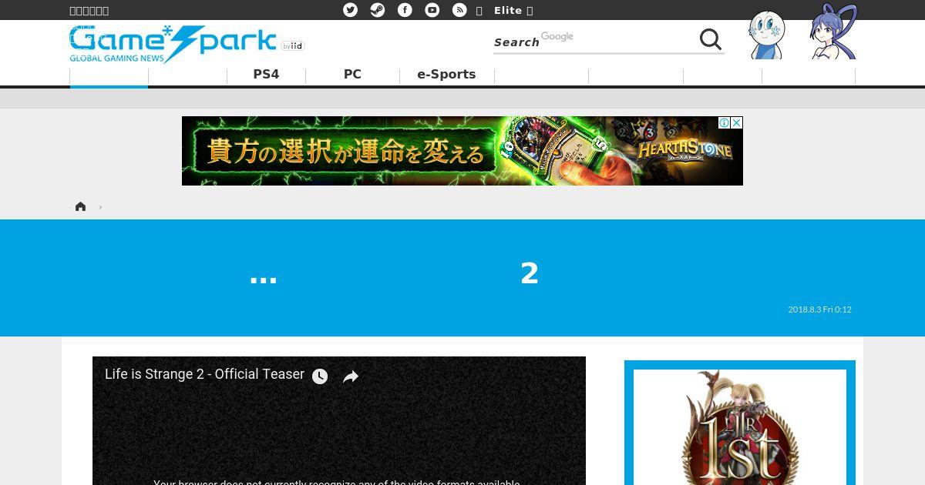
Task: Click the blue-haired girl mascot character
Action: pyautogui.click(x=833, y=32)
